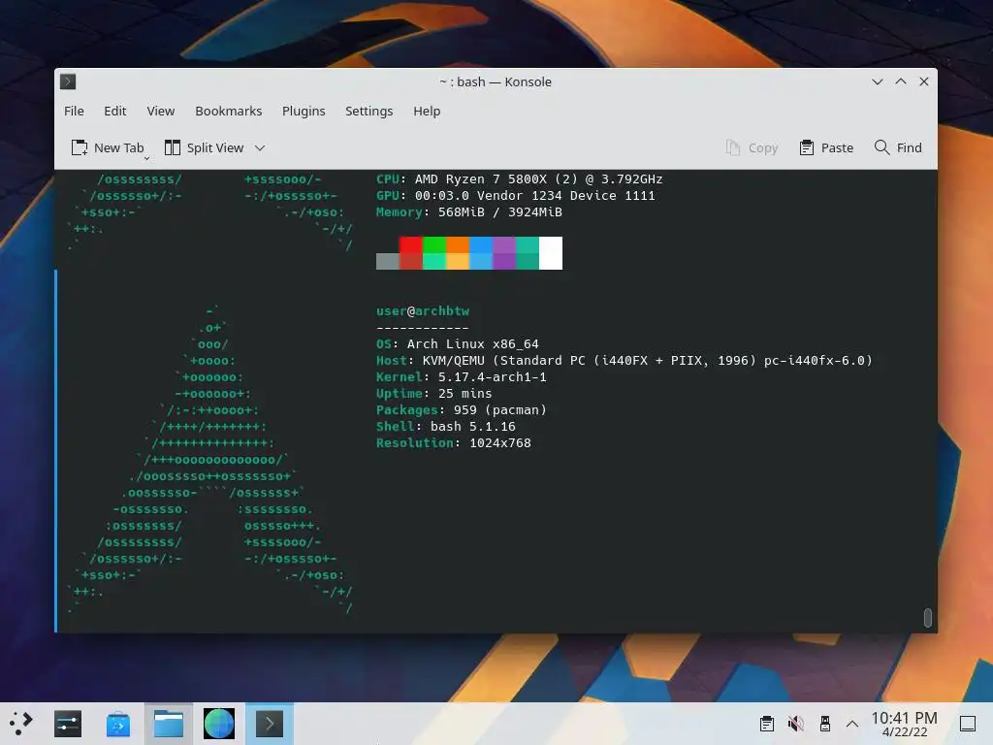The height and width of the screenshot is (745, 993).
Task: Click the '959 (pacman)' packages text
Action: coord(499,410)
